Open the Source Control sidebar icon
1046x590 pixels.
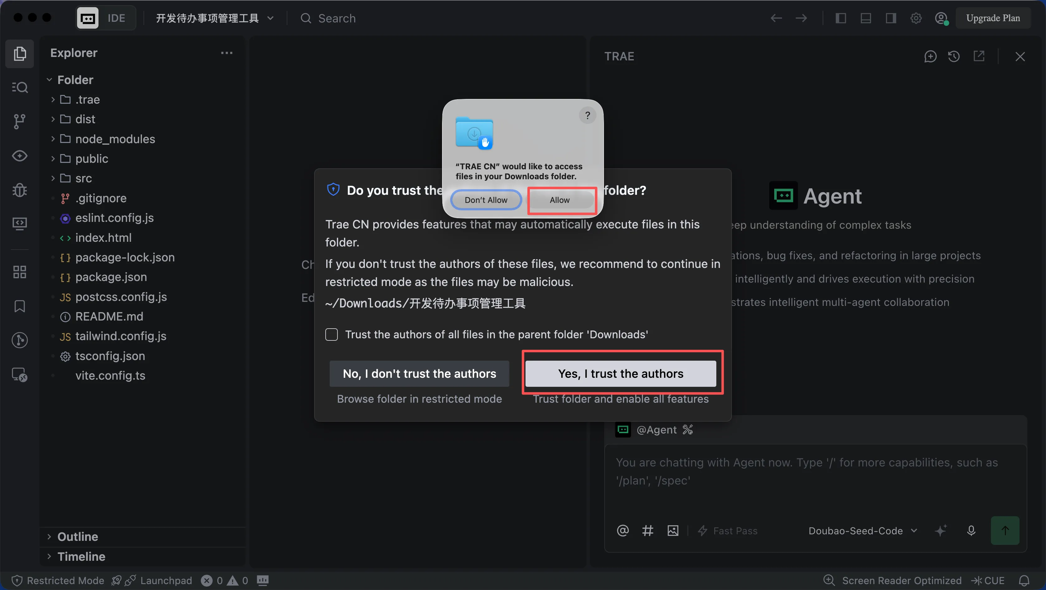point(20,121)
